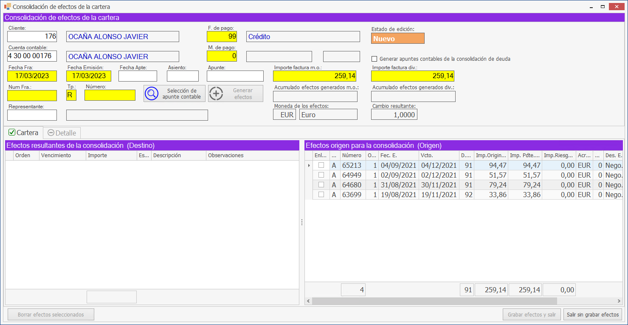Click the horizontal scrollbar under the Origen grid
This screenshot has height=325, width=628.
pyautogui.click(x=433, y=301)
